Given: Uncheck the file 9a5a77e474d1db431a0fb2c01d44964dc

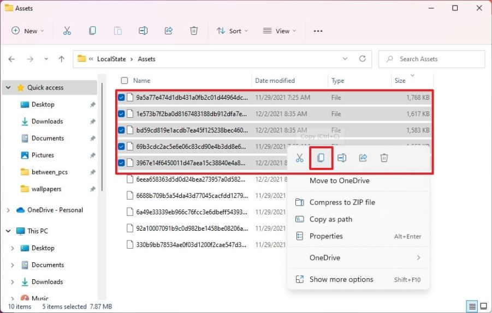Looking at the screenshot, I should click(121, 98).
